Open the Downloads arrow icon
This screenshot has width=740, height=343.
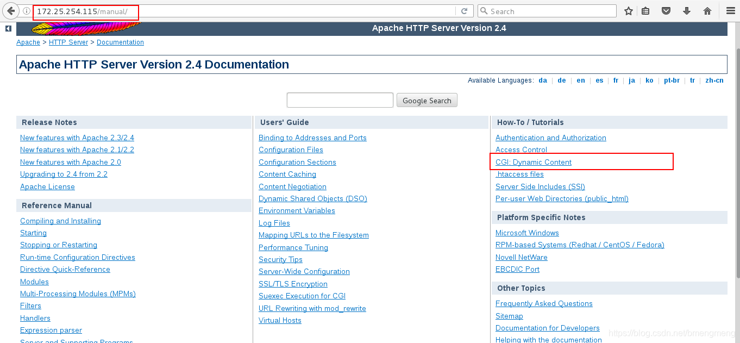coord(686,11)
